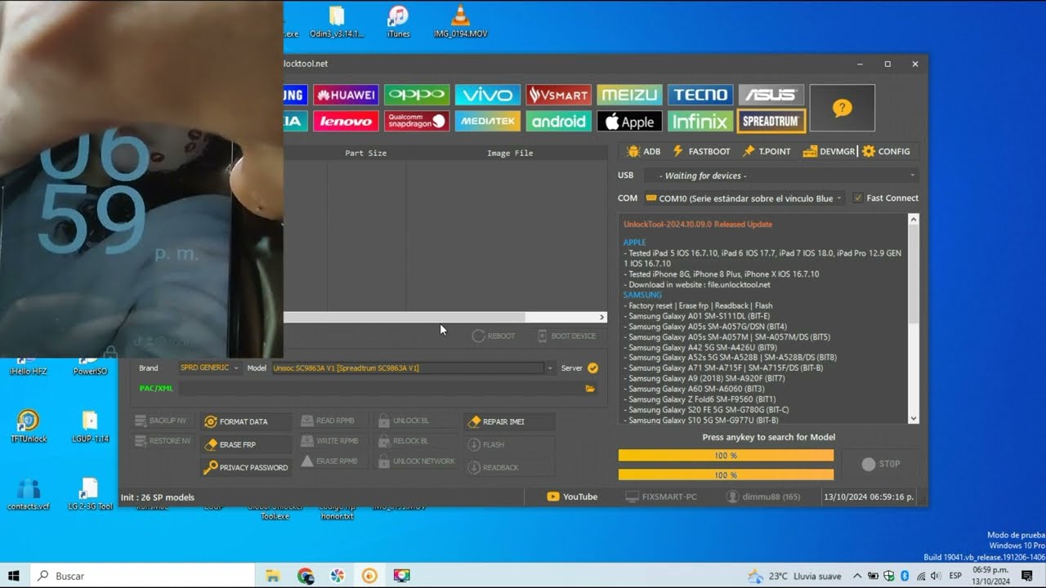Select the Apple brand tab
This screenshot has height=588, width=1046.
pos(629,122)
